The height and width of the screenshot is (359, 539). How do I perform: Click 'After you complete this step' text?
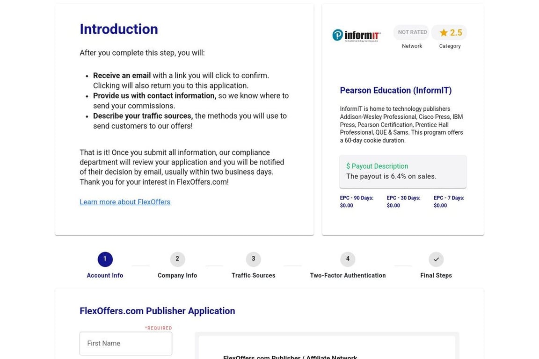coord(142,53)
